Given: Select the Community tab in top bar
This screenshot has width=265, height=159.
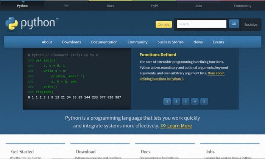Looking at the screenshot, I should (243, 6).
